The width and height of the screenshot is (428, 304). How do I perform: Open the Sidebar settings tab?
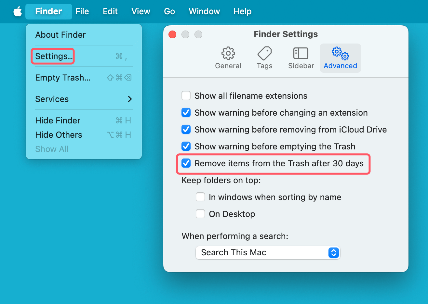point(301,58)
